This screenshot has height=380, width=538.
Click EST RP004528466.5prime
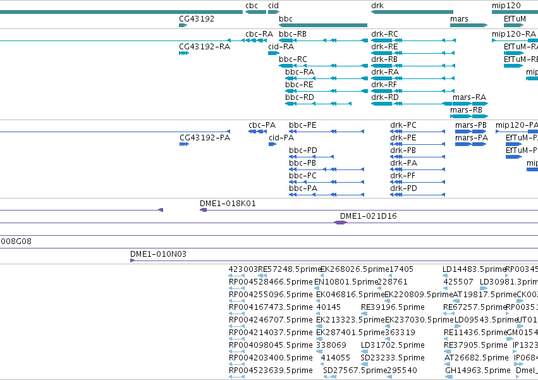(271, 282)
